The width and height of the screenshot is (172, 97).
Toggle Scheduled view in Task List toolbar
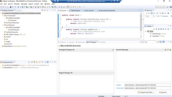coord(154,13)
